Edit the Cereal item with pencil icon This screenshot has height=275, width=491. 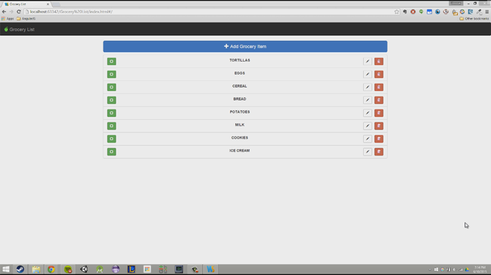tap(367, 88)
